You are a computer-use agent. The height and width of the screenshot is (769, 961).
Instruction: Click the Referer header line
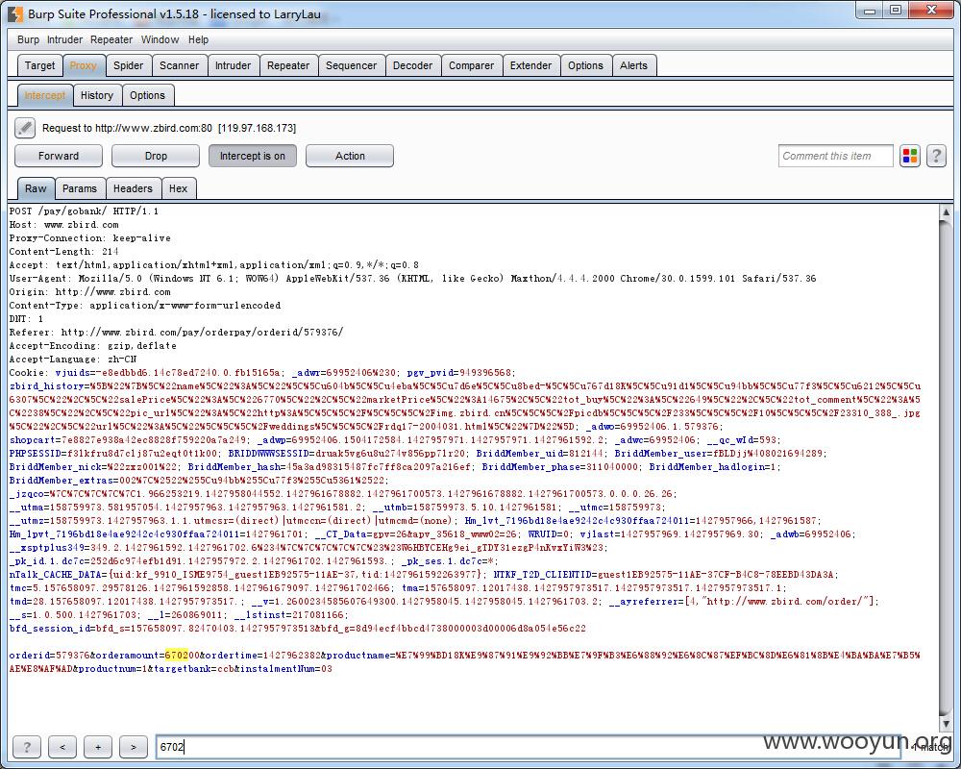pyautogui.click(x=177, y=333)
